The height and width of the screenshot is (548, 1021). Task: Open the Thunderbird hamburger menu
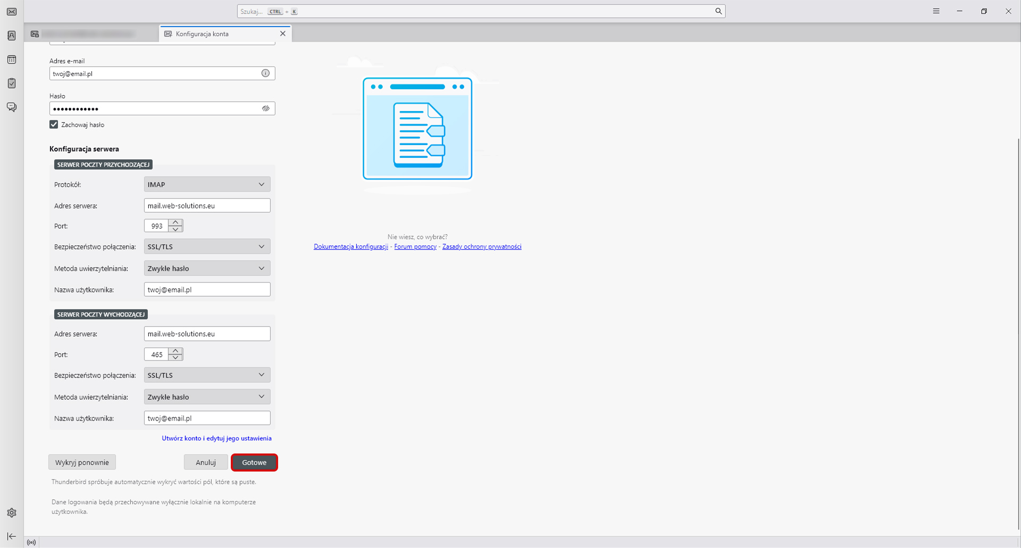click(936, 11)
